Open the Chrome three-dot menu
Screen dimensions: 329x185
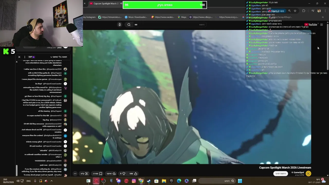325,11
